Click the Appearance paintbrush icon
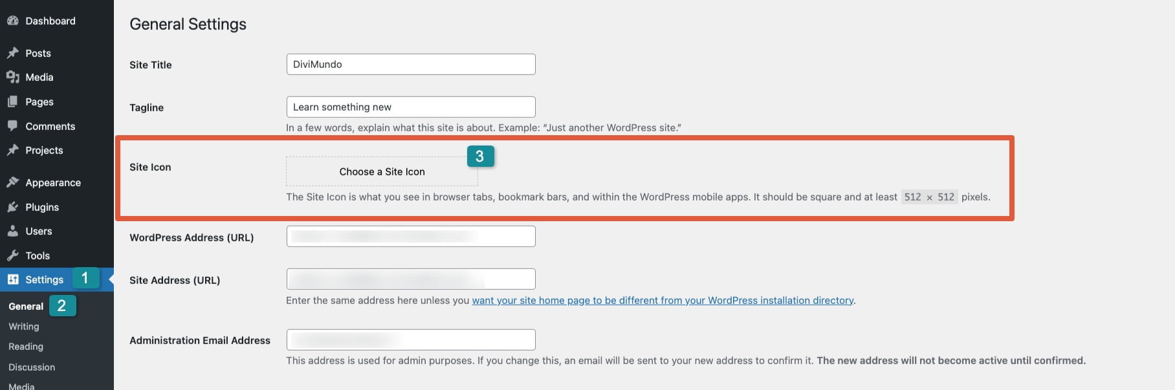Viewport: 1175px width, 390px height. [x=12, y=182]
